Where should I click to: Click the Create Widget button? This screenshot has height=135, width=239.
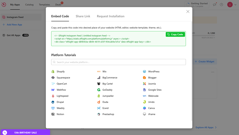pos(205,62)
